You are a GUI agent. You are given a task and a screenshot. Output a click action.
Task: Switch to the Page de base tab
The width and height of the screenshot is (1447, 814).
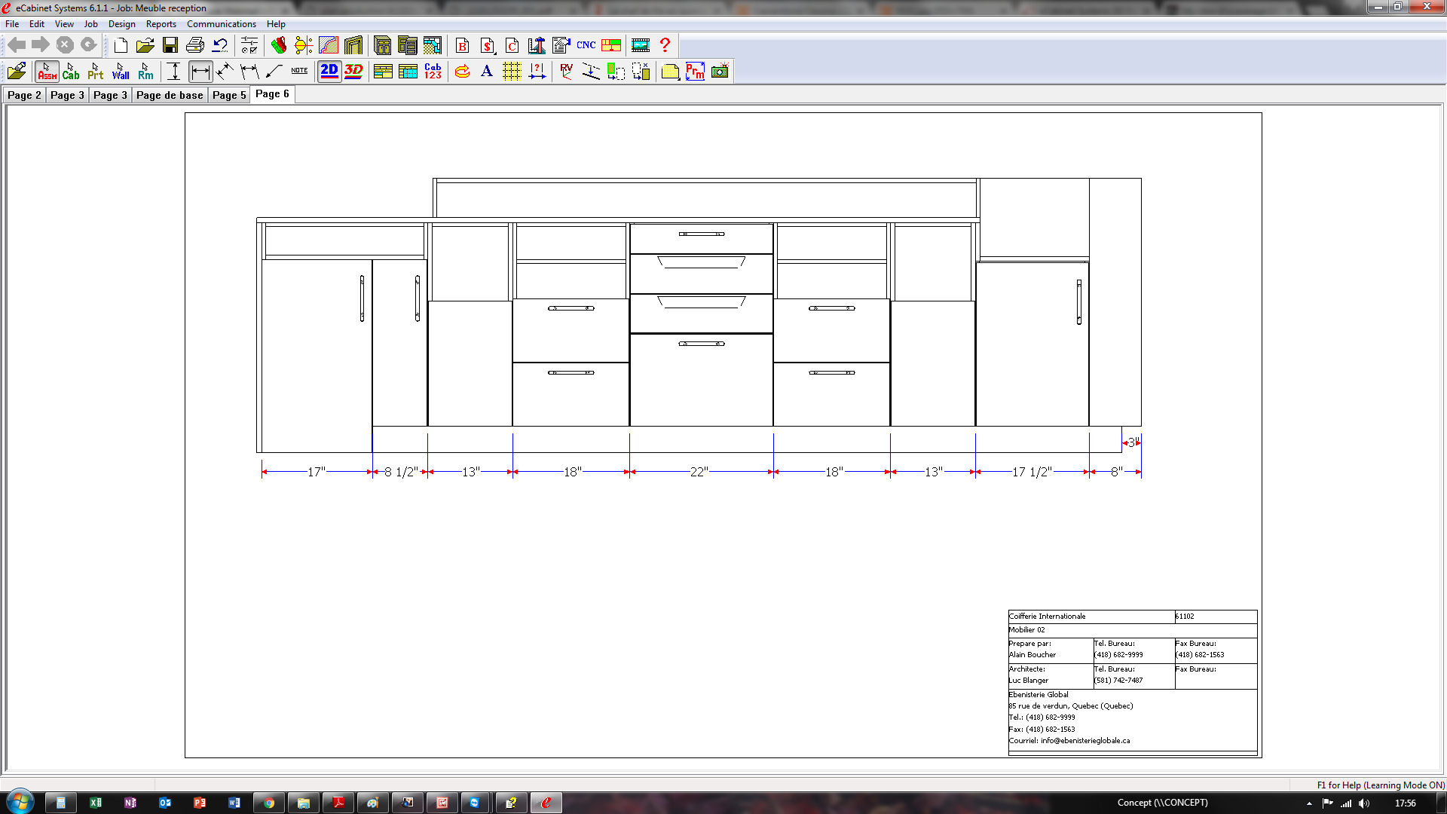170,95
